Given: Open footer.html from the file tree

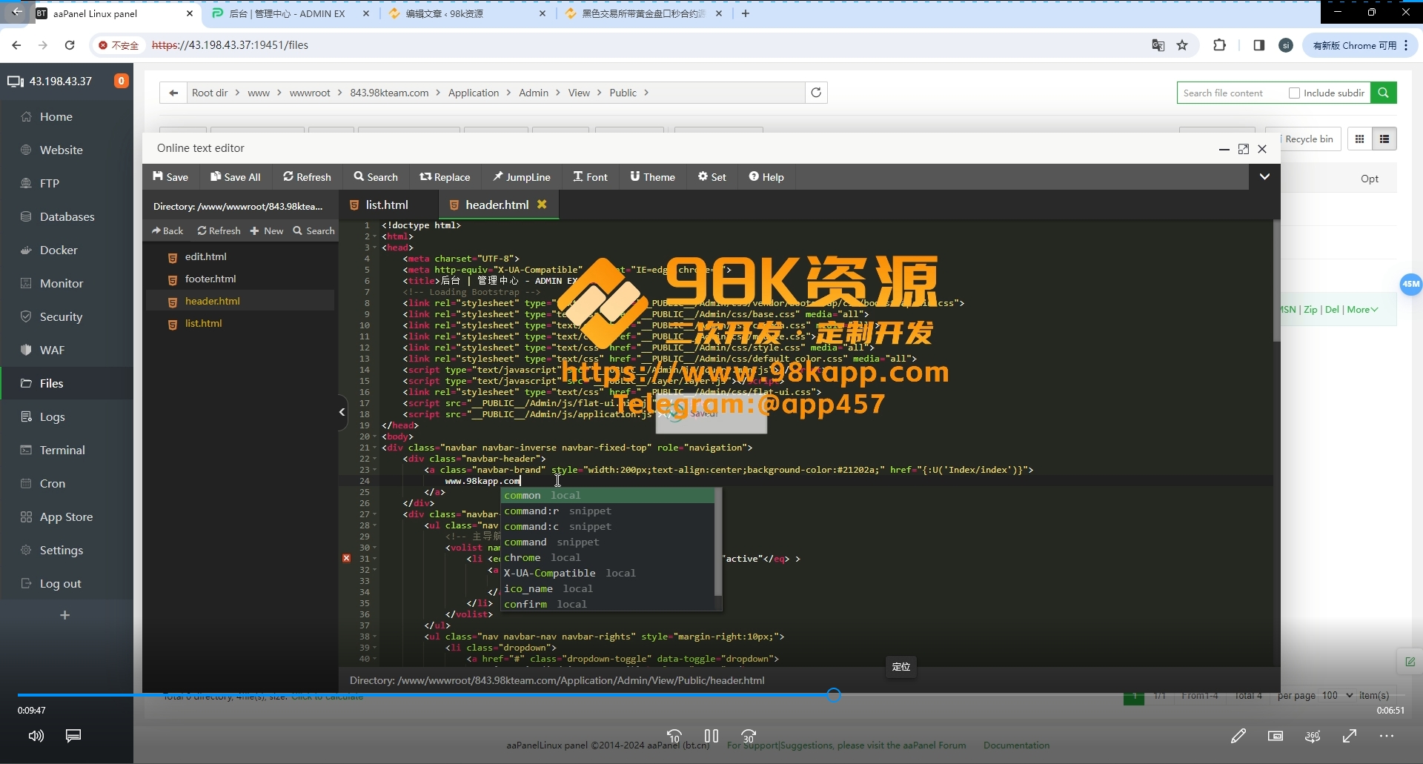Looking at the screenshot, I should click(x=210, y=279).
